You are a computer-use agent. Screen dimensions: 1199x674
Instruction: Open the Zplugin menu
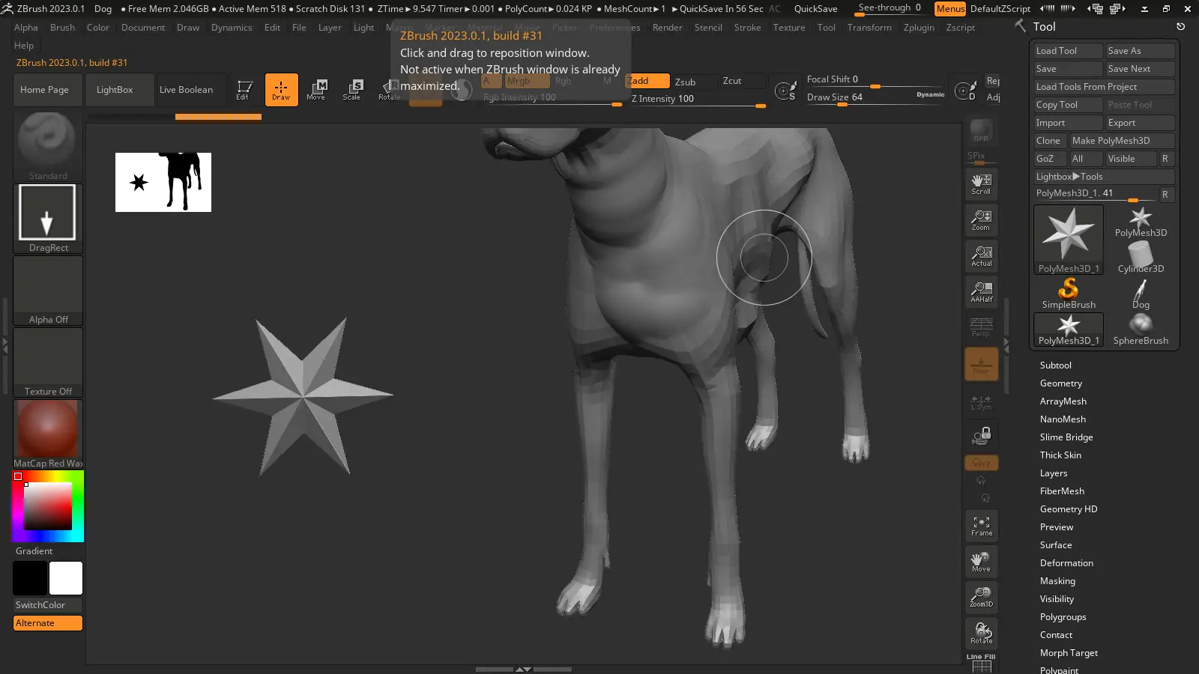[919, 28]
